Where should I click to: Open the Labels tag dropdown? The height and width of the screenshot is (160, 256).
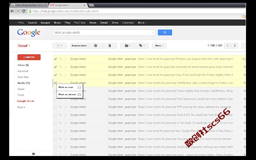[142, 46]
